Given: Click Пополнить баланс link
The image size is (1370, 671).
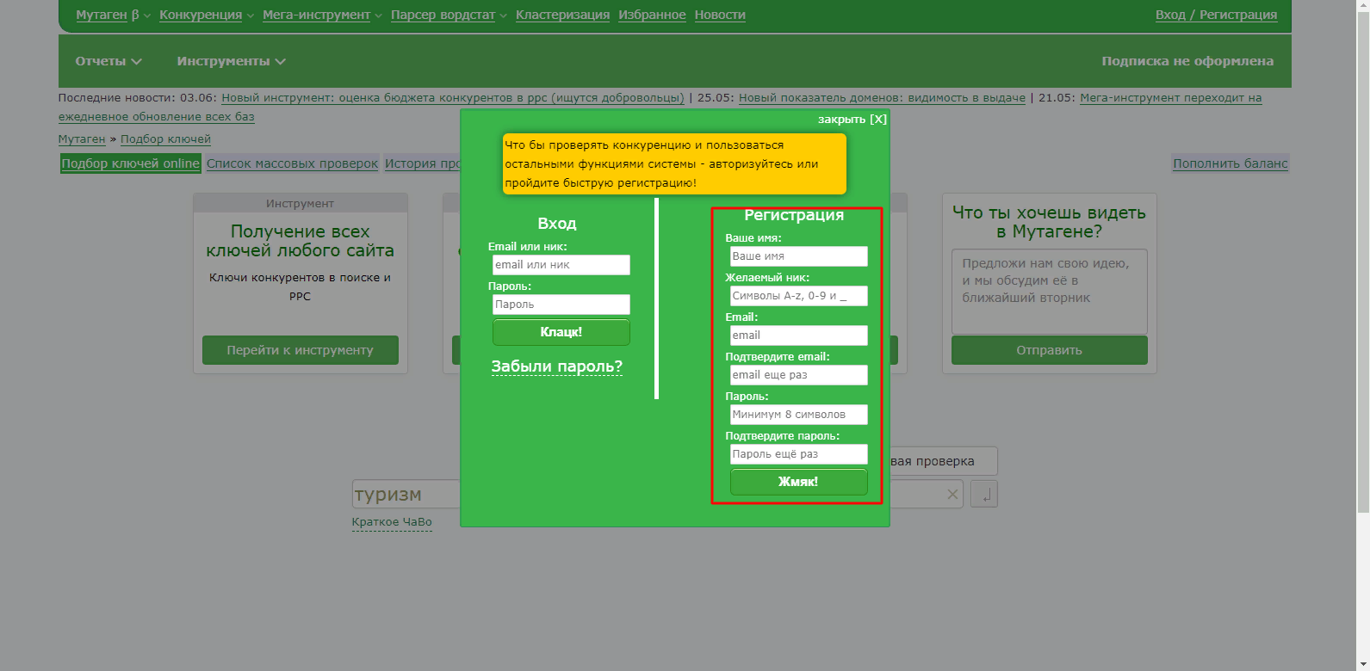Looking at the screenshot, I should pos(1230,163).
